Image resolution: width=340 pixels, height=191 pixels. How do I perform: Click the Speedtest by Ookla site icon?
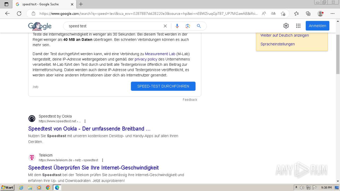click(x=32, y=119)
